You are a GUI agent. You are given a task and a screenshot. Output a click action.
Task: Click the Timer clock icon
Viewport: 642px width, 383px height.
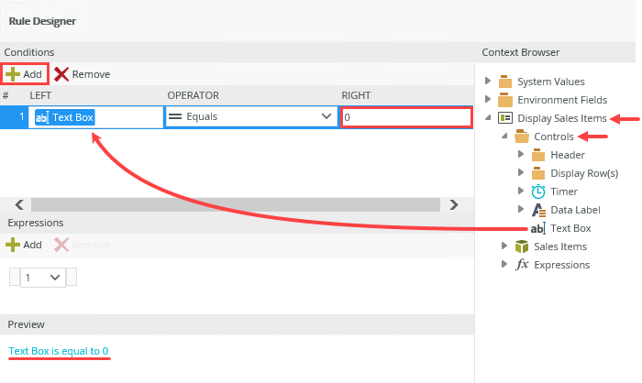(x=538, y=191)
